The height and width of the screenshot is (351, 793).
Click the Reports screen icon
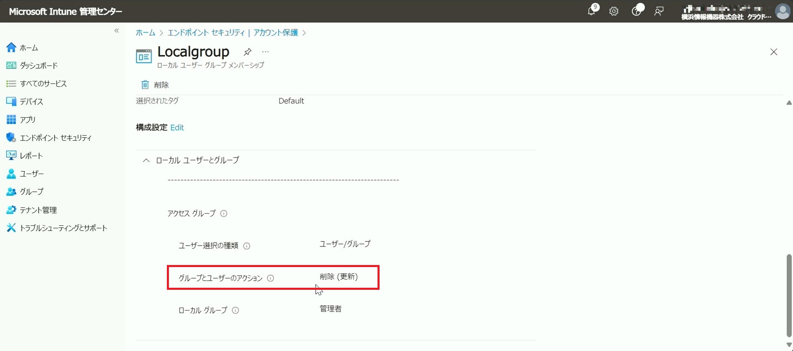[11, 155]
